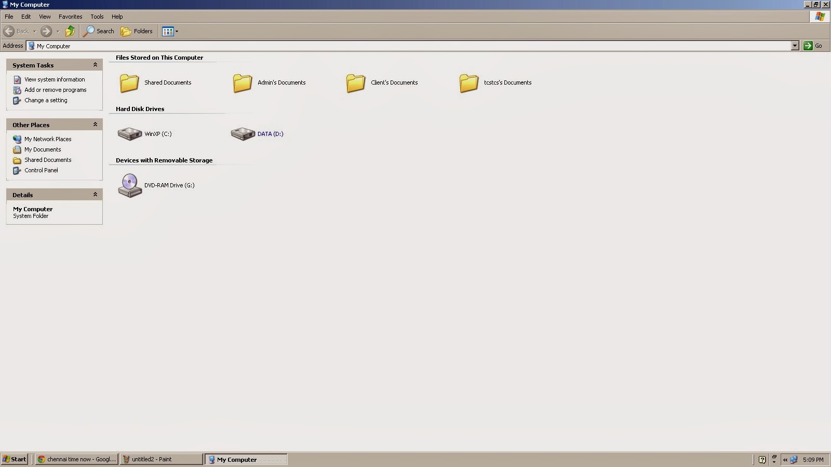Click the My Documents sidebar icon

(17, 149)
